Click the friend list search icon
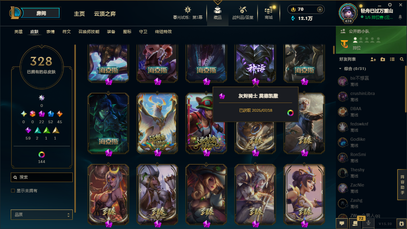Viewport: 407px width, 229px height. pyautogui.click(x=401, y=59)
